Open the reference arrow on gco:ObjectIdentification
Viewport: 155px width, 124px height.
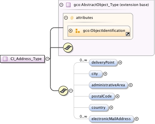click(x=128, y=34)
